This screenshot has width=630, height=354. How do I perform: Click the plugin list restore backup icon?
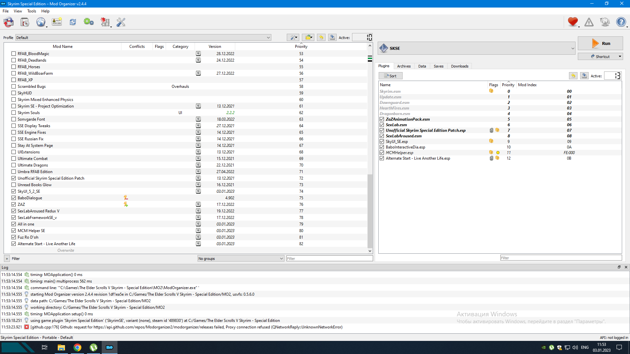click(573, 76)
